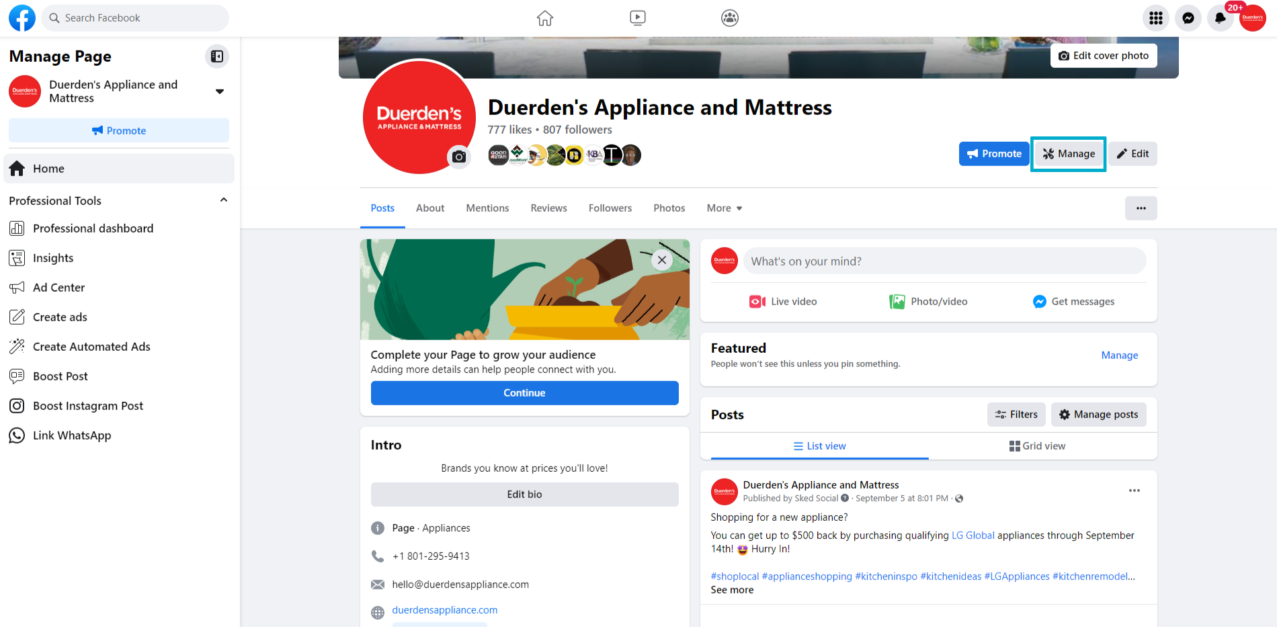Open three-dot menu on the September 5 post

pyautogui.click(x=1135, y=491)
